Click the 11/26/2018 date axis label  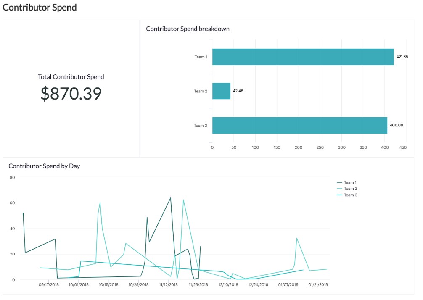coord(198,284)
